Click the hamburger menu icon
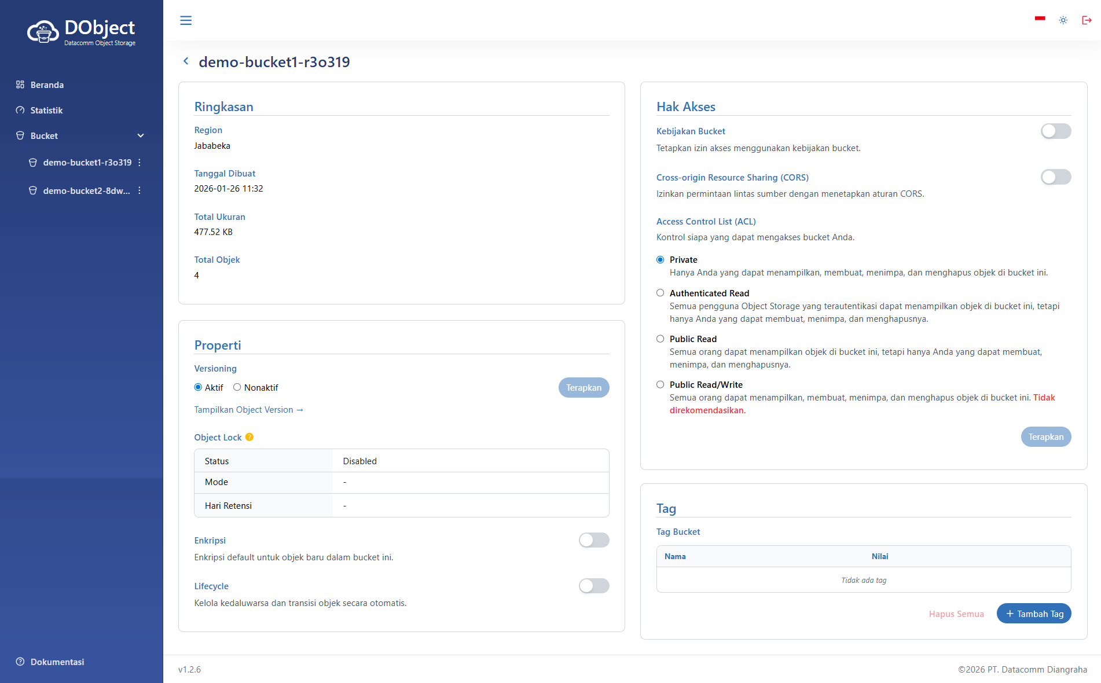 coord(186,20)
